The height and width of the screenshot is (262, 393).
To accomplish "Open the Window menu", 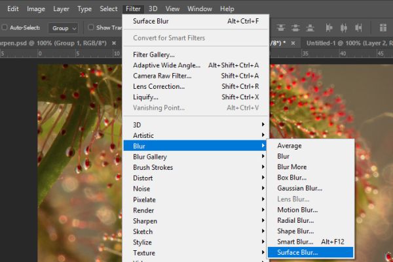I will tap(200, 9).
